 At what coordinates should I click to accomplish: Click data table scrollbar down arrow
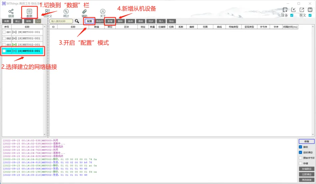[313, 134]
